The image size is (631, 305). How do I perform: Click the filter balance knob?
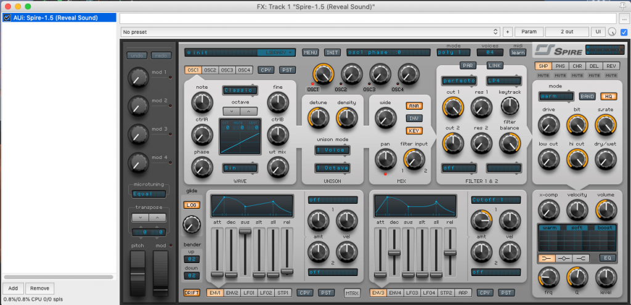coord(510,143)
